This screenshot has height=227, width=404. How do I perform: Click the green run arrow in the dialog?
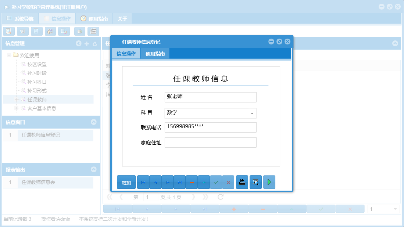tap(269, 182)
